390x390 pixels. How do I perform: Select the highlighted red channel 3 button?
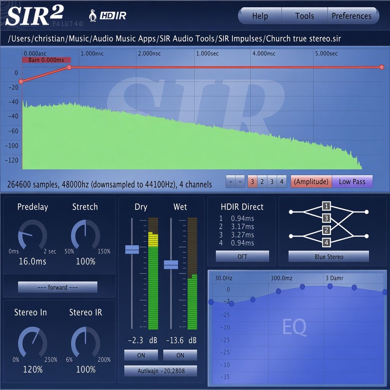point(252,182)
